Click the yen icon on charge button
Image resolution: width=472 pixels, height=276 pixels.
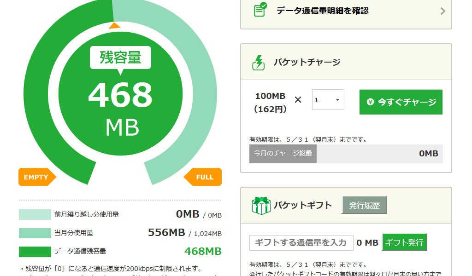tap(370, 102)
